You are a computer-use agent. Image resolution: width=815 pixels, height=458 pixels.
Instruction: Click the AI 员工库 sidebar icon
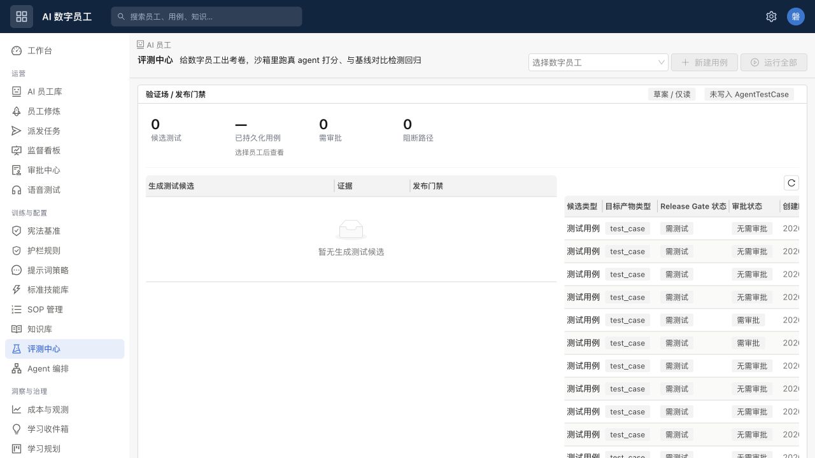point(17,92)
